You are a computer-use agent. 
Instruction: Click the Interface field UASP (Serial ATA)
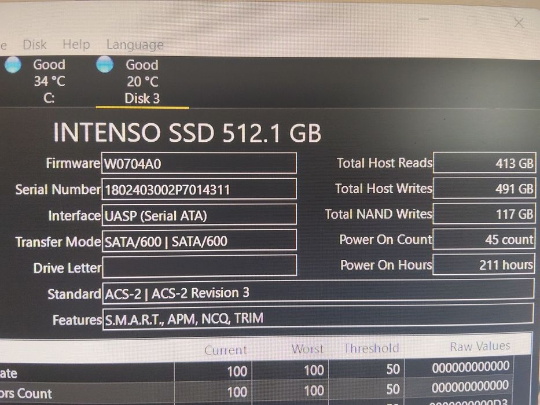tap(199, 215)
